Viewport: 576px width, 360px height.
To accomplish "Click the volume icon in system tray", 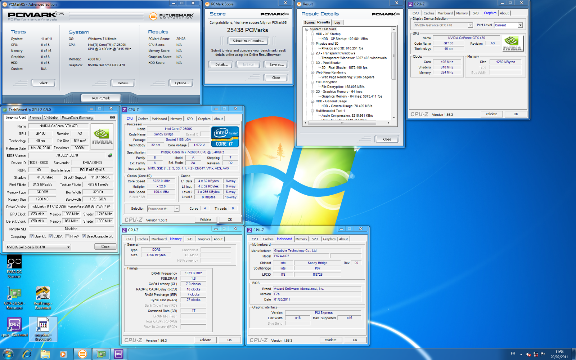I will coord(528,354).
